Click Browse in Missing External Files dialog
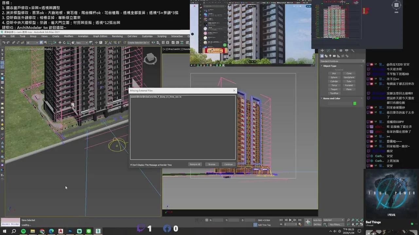The width and height of the screenshot is (419, 235). pos(212,164)
